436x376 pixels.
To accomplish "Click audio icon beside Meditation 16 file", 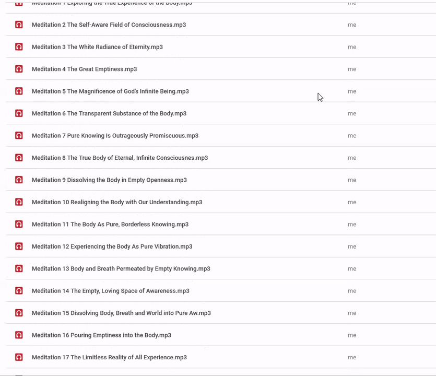I will click(x=19, y=335).
